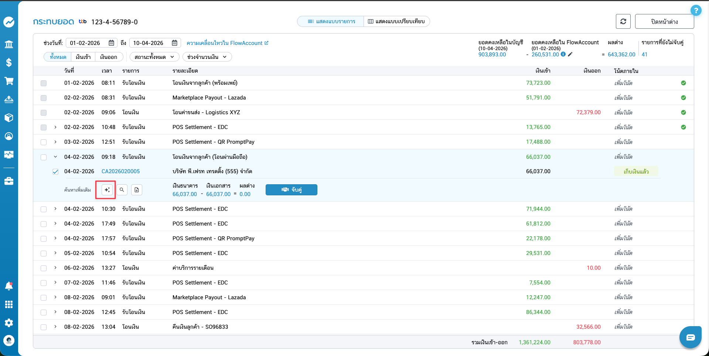Click the AI sparkle auto-match icon
Image resolution: width=709 pixels, height=356 pixels.
point(107,190)
